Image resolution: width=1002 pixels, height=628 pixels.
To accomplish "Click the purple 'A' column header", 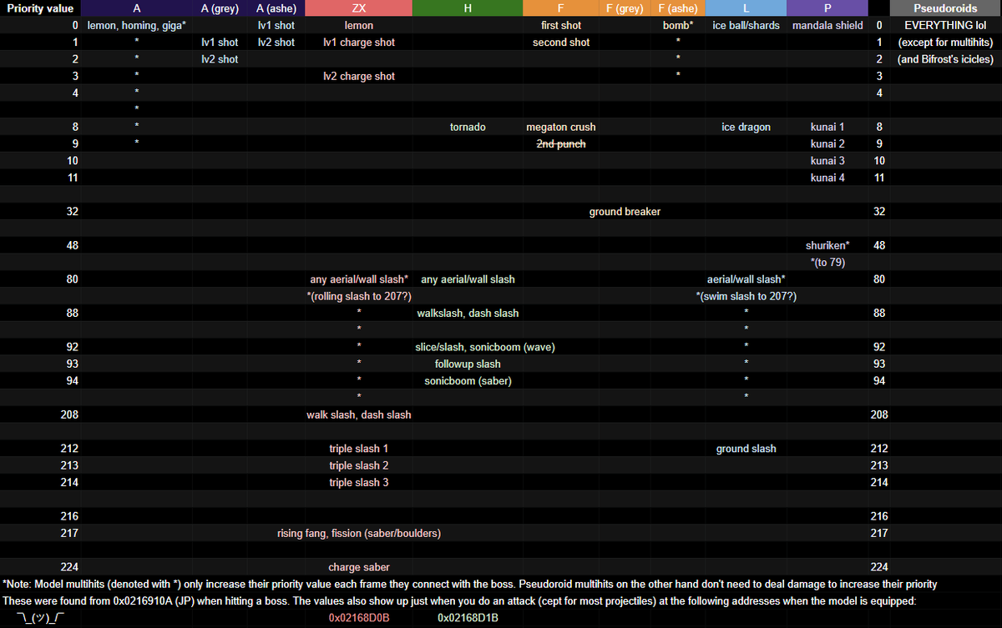I will point(137,8).
